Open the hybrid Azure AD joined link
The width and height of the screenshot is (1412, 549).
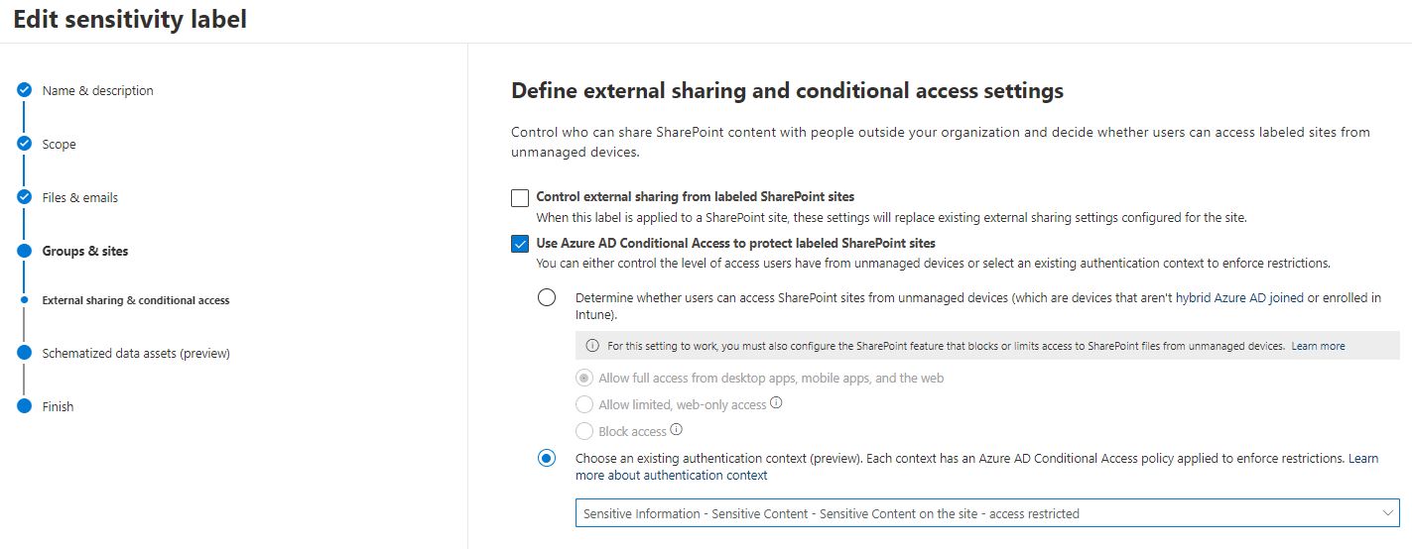click(x=1239, y=297)
